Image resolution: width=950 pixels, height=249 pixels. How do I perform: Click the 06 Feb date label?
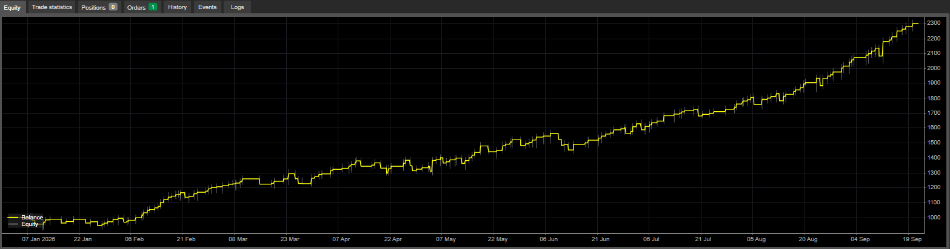point(134,239)
